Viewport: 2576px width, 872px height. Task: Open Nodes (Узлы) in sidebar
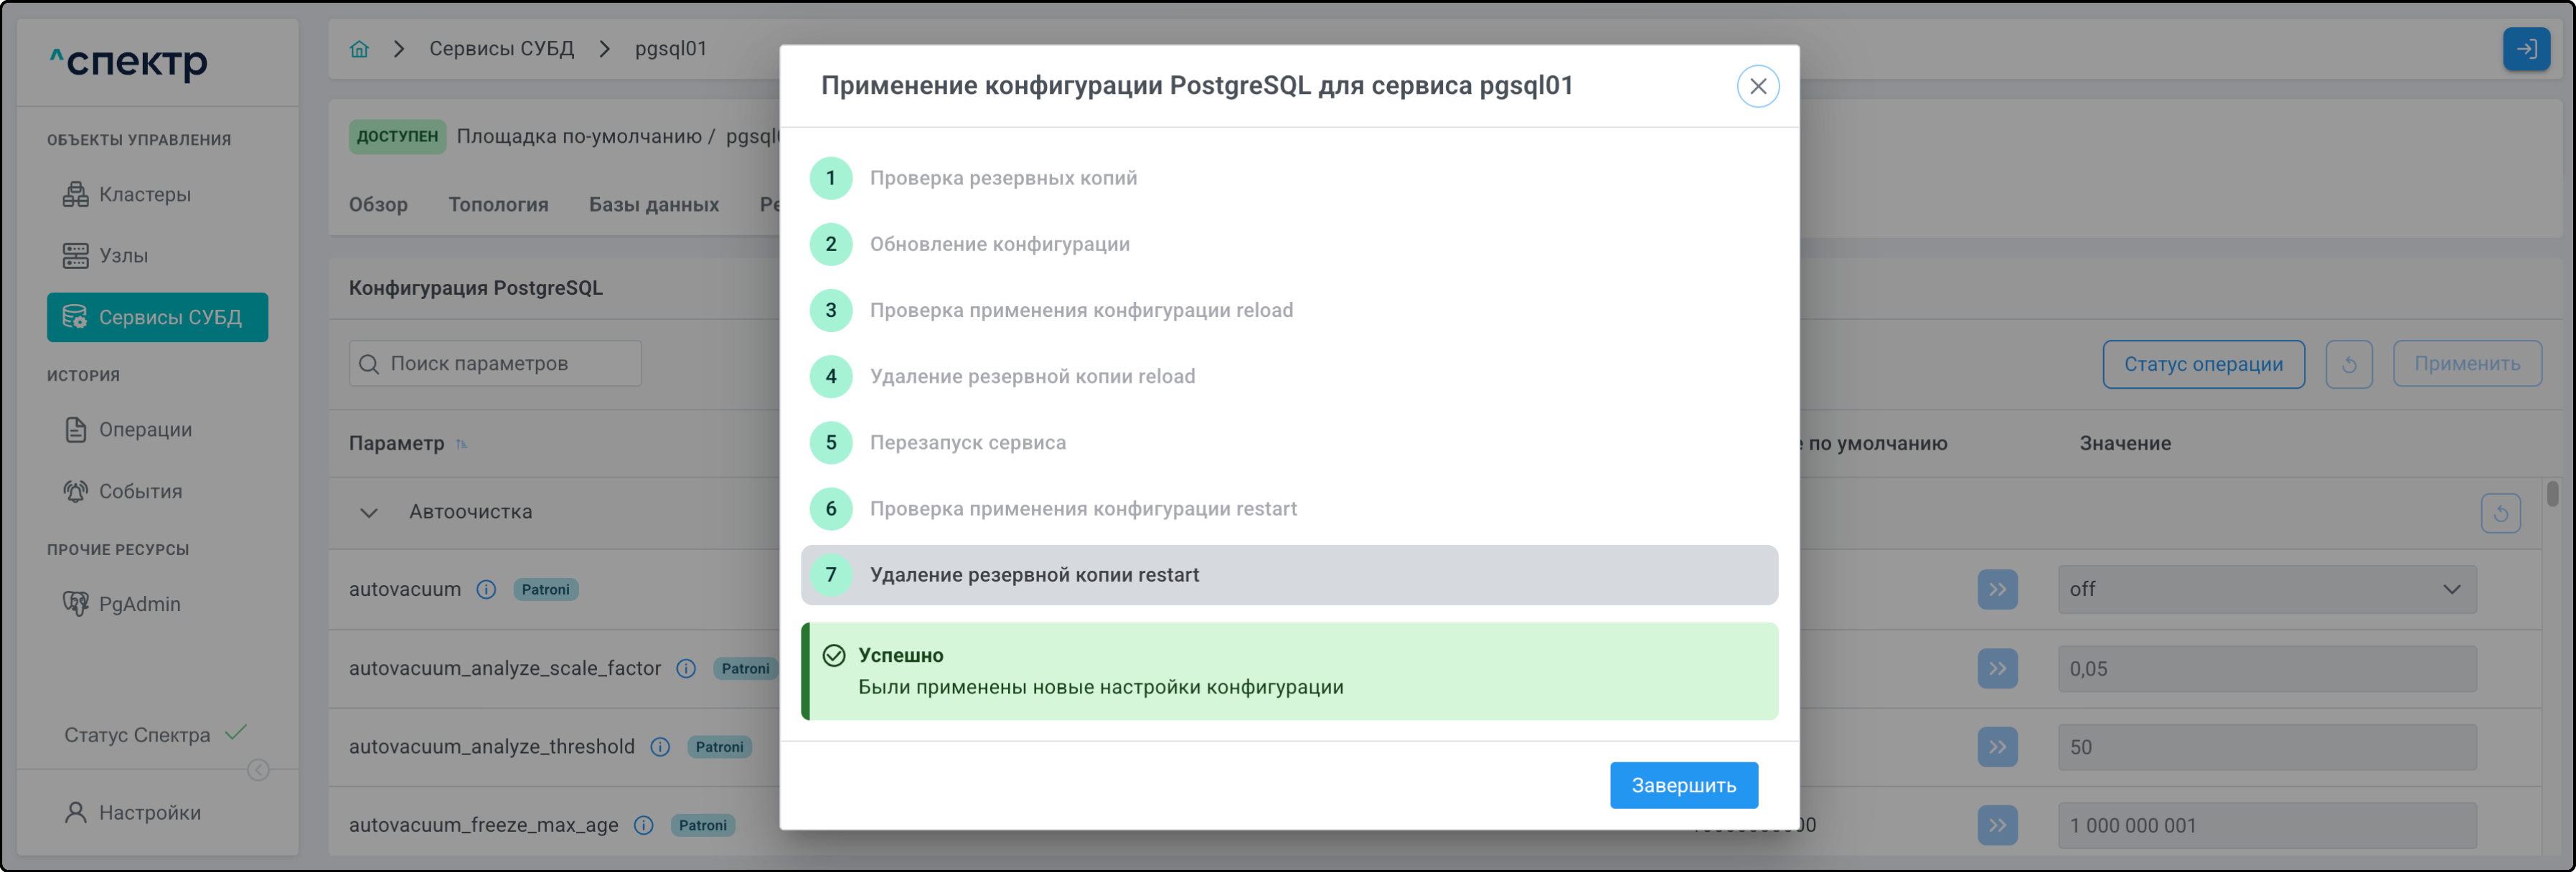coord(123,256)
